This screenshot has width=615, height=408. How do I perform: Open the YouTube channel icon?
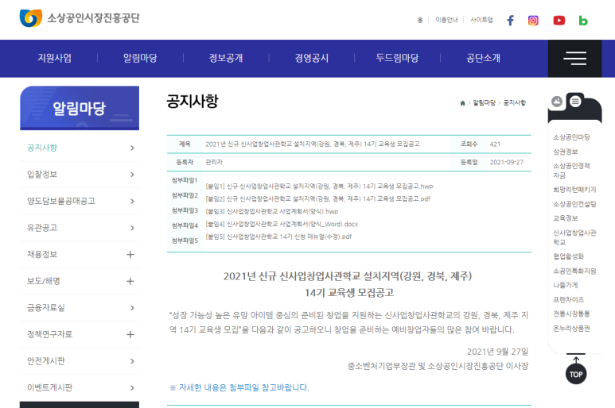point(559,21)
